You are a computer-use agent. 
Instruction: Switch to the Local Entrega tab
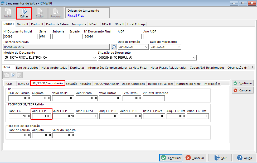pos(136,24)
